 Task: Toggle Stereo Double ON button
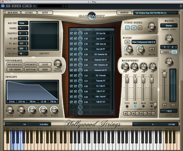(134, 28)
